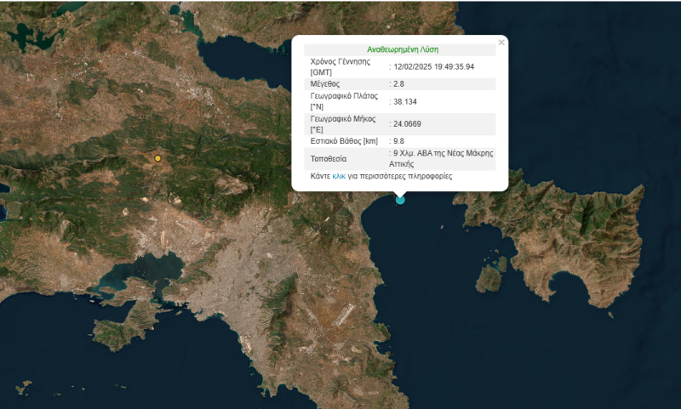
Task: Click the magnitude value 2.8
Action: coord(398,83)
